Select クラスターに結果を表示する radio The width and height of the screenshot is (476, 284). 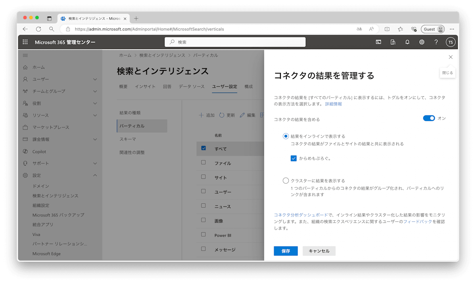(x=286, y=181)
